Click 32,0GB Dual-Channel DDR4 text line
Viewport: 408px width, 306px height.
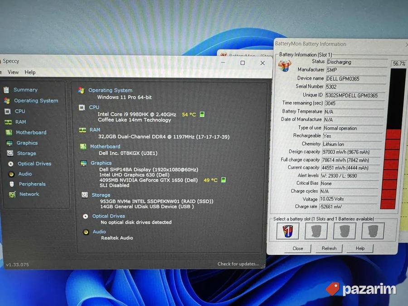click(164, 136)
